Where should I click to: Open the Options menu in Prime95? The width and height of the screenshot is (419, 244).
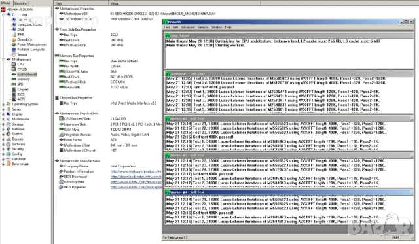pos(203,27)
